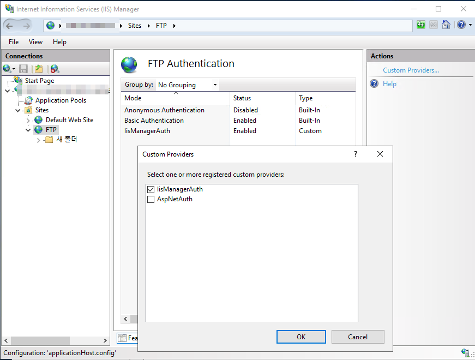Click the Save icon in Connections toolbar
Screen dimensions: 475x360
click(x=23, y=69)
